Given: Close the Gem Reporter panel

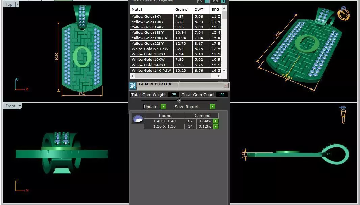Looking at the screenshot, I should pos(226,86).
